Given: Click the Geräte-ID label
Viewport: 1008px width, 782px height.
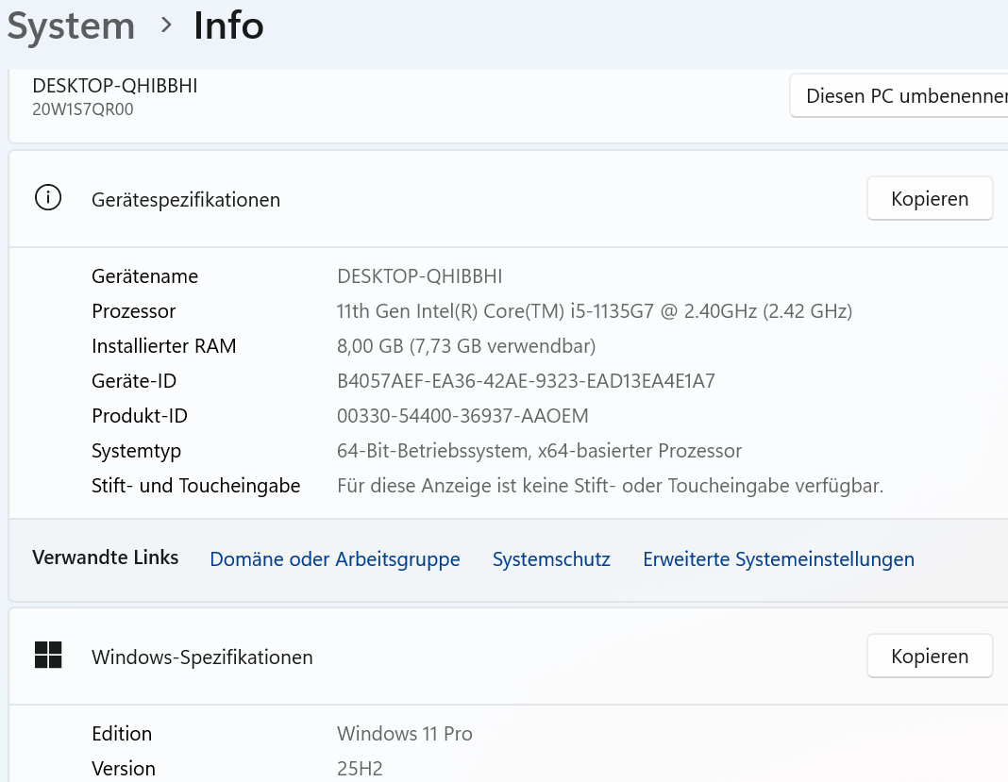Looking at the screenshot, I should tap(134, 381).
